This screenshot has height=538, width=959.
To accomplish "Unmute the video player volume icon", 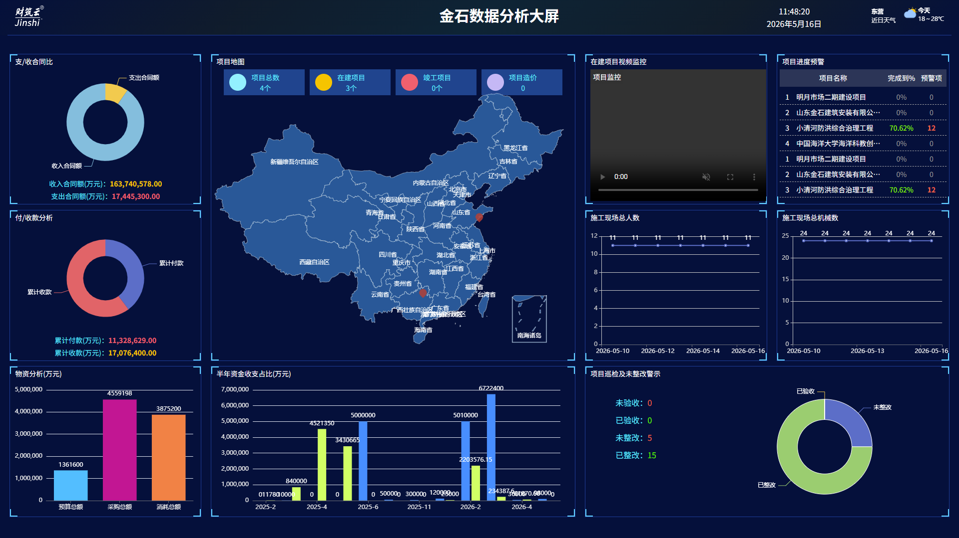I will click(x=706, y=177).
